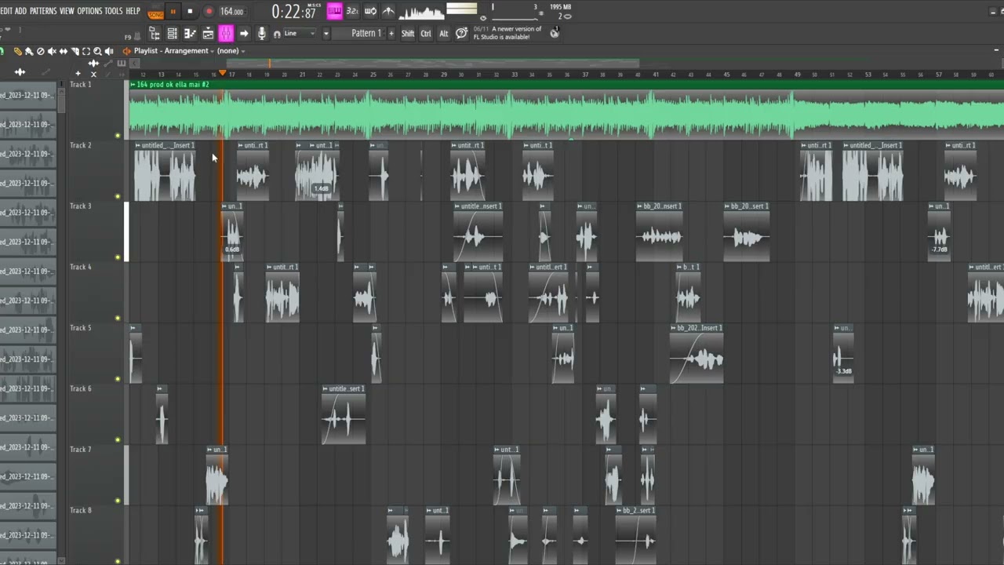
Task: Mute Track 5 via its green dot
Action: (x=118, y=378)
